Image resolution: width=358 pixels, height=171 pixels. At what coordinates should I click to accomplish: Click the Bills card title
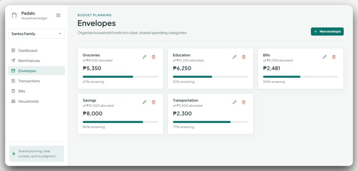(266, 55)
